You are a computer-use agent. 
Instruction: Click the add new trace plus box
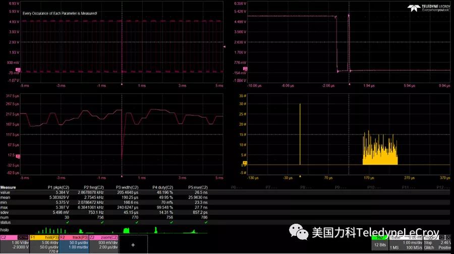pyautogui.click(x=133, y=244)
